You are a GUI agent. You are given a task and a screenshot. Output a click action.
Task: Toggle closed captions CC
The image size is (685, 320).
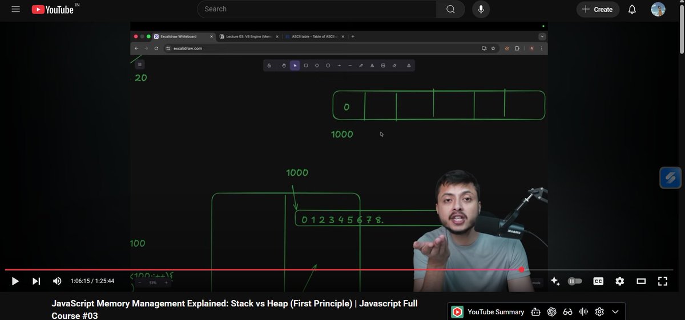point(598,281)
